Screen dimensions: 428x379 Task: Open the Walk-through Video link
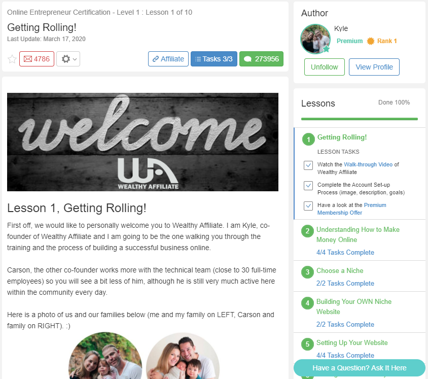tap(368, 164)
